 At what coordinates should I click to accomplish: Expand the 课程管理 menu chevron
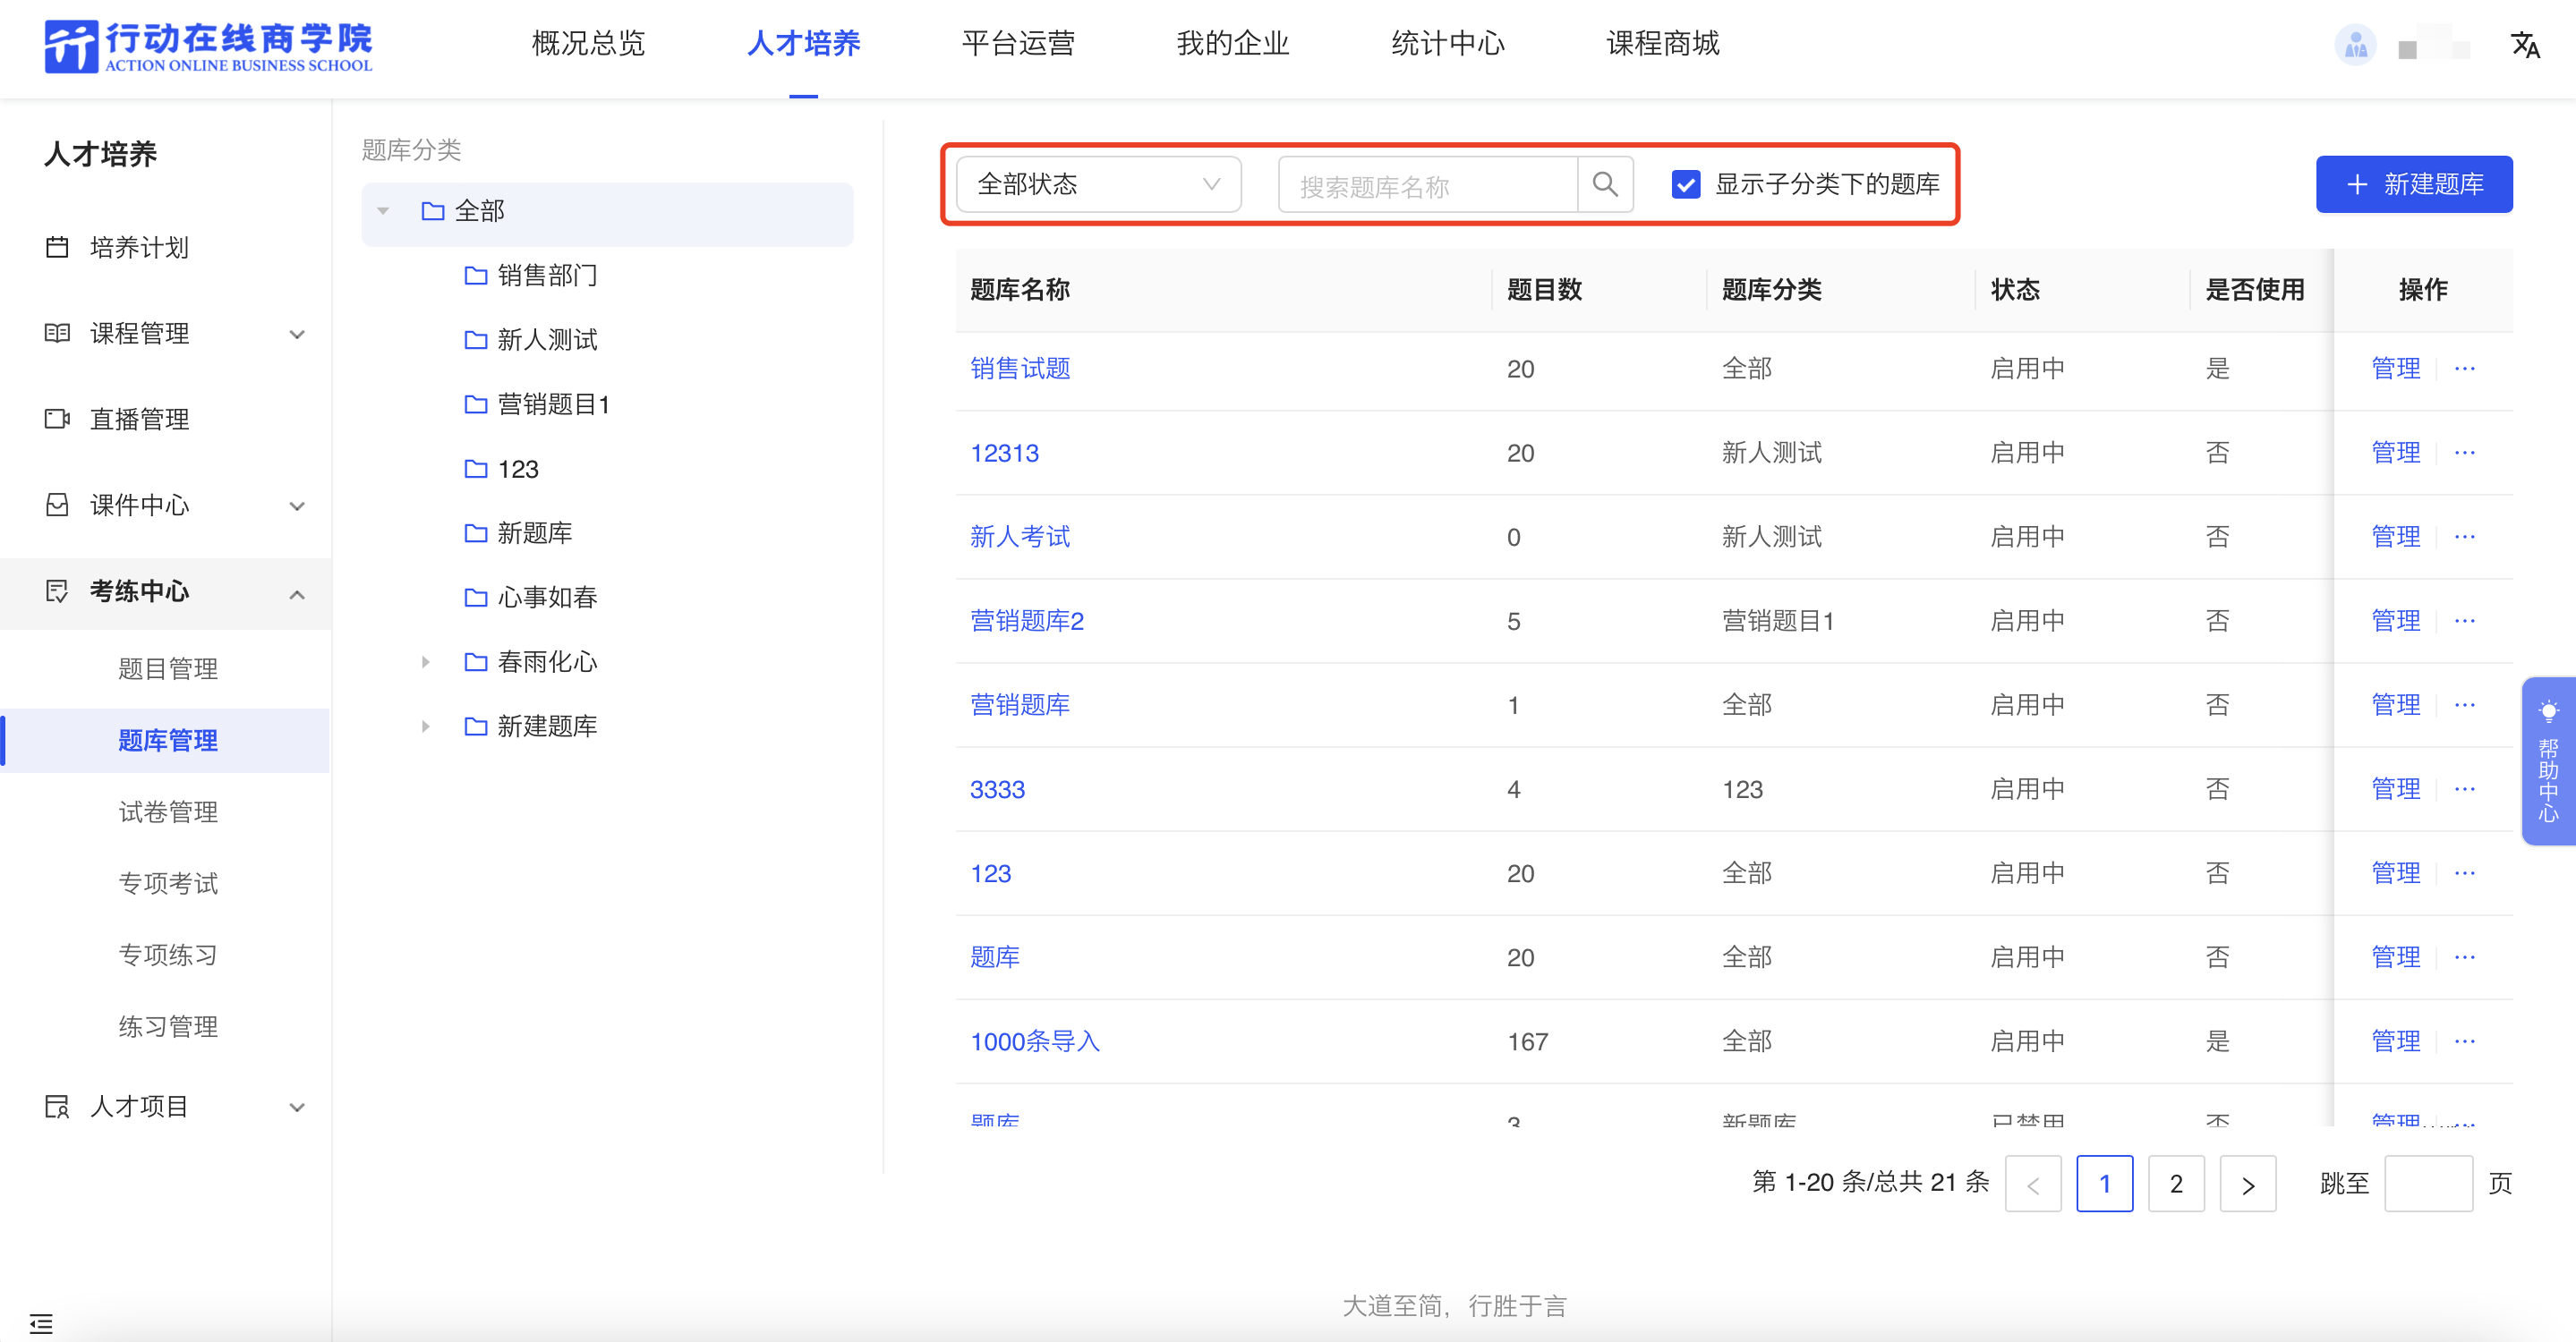(x=297, y=334)
